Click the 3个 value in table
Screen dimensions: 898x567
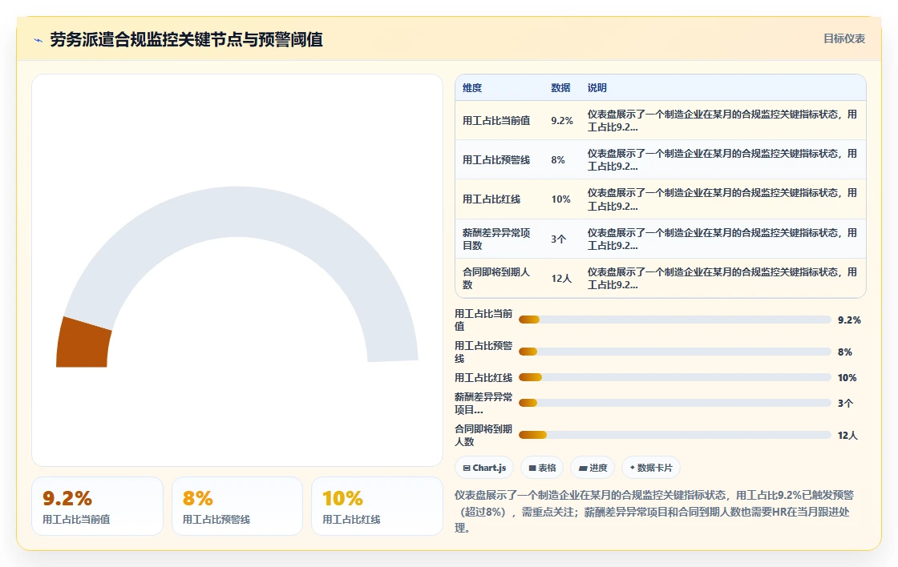tap(558, 239)
